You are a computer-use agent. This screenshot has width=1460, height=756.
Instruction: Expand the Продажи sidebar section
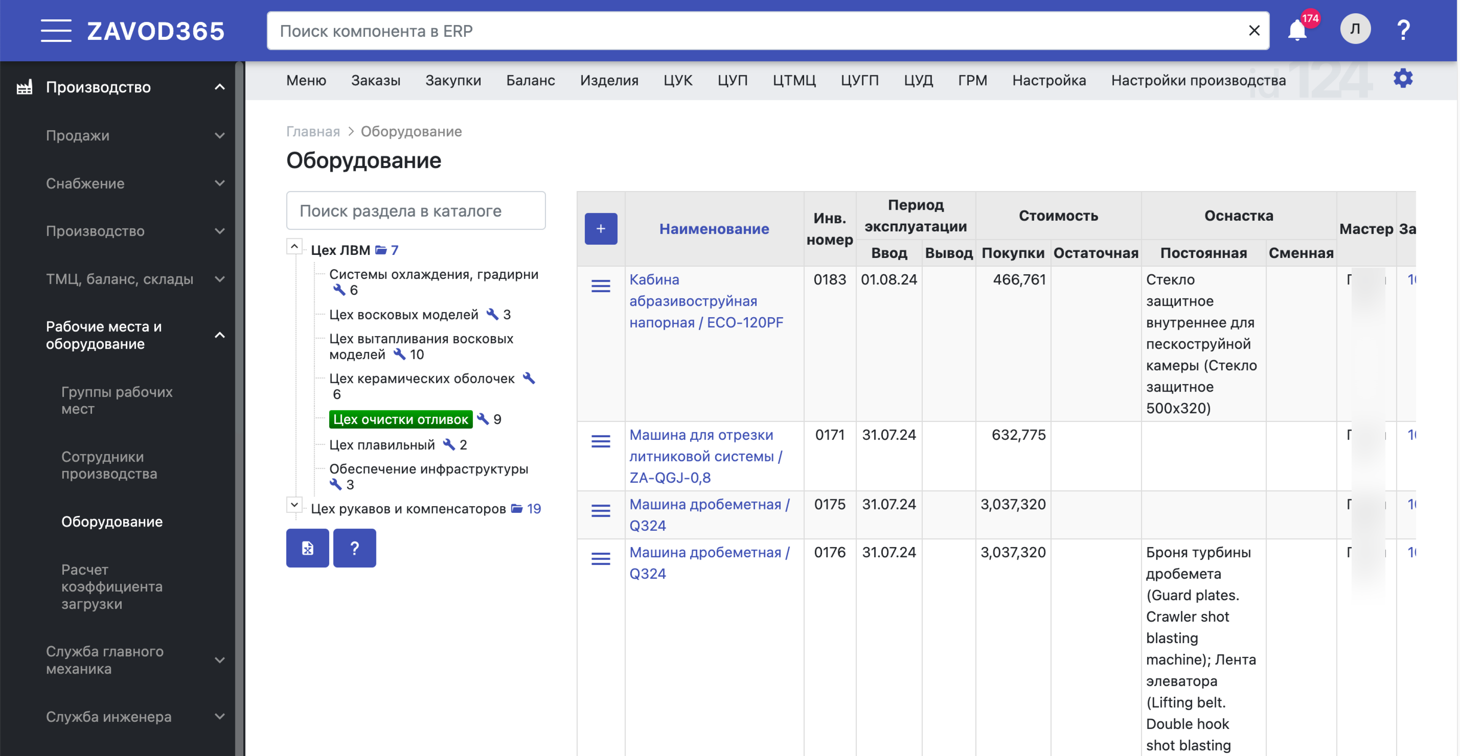pyautogui.click(x=219, y=136)
